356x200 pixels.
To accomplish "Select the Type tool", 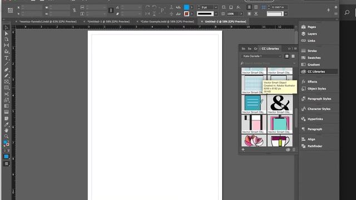I will tap(6, 58).
